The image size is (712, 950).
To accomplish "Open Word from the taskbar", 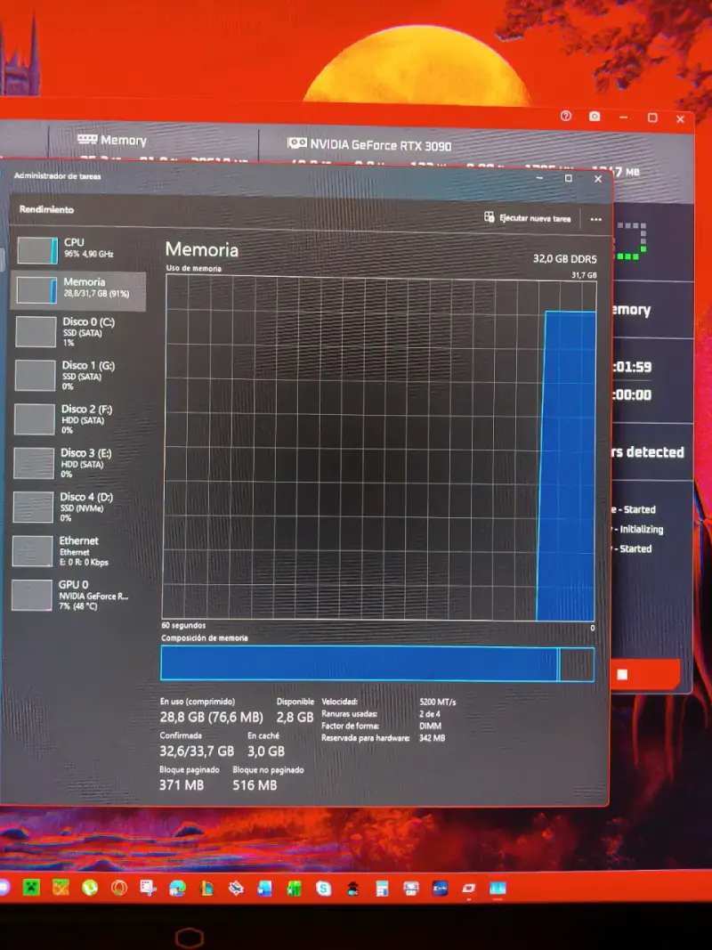I will point(264,889).
